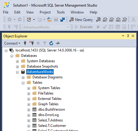Click the Object Explorer Refresh icon
This screenshot has height=131, width=138.
pyautogui.click(x=51, y=43)
